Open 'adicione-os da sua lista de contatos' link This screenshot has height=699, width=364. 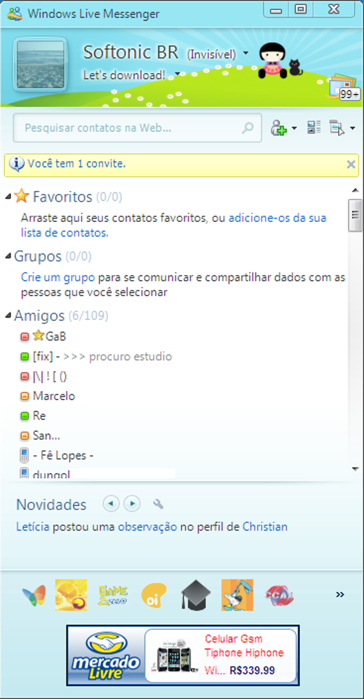click(x=173, y=226)
